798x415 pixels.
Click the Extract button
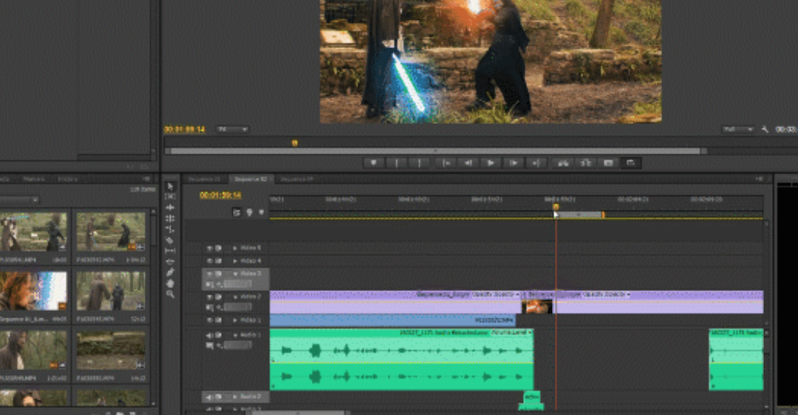pos(586,162)
